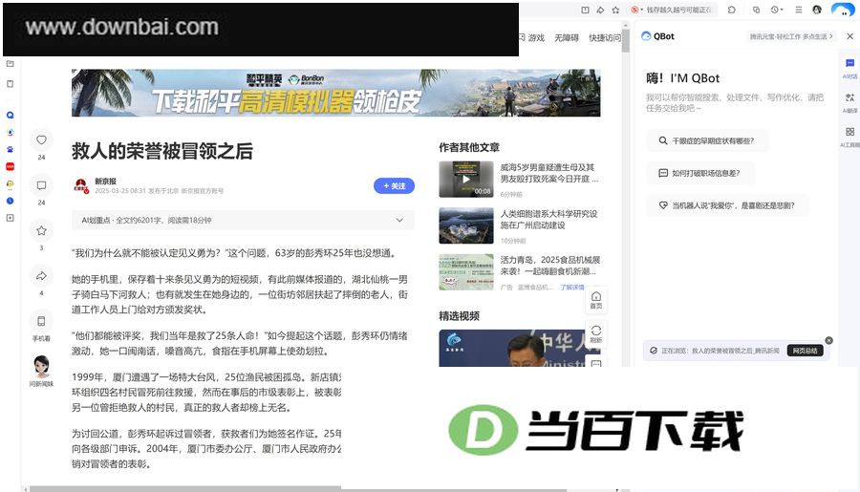Click the add-app plus icon in the left sidebar
This screenshot has width=860, height=492.
[10, 218]
